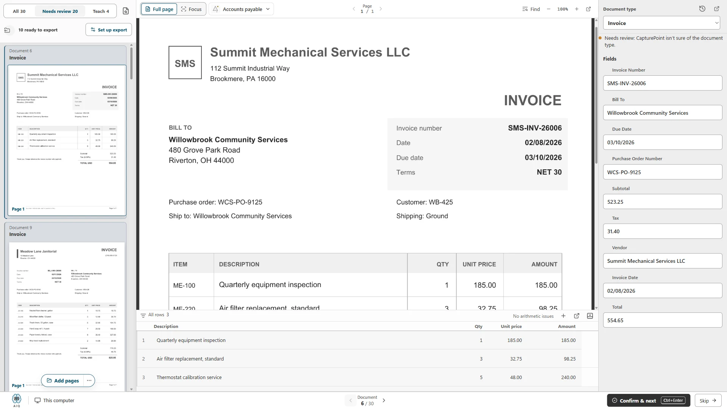Go to previous document arrow at bottom
Viewport: 727px width, 409px height.
click(x=351, y=400)
